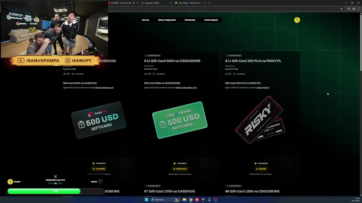The image size is (362, 203).
Task: Click the CaseHug 500 USD giftcard image
Action: [99, 120]
